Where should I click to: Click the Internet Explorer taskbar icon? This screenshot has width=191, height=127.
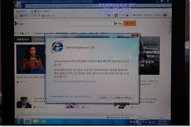pos(27,121)
